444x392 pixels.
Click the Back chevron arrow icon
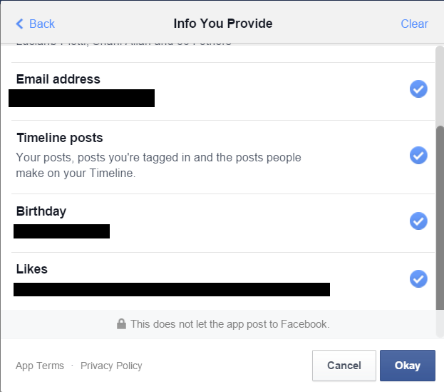point(19,24)
